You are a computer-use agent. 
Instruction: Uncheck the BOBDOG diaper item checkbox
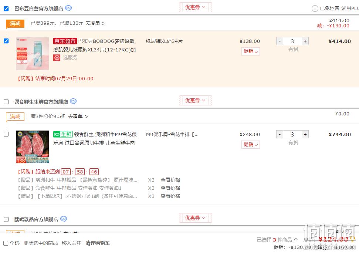click(6, 41)
